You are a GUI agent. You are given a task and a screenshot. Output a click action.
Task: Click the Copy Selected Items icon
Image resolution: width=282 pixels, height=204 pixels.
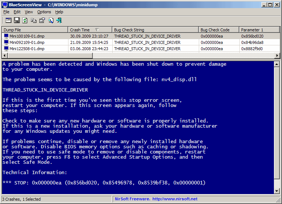[34, 20]
